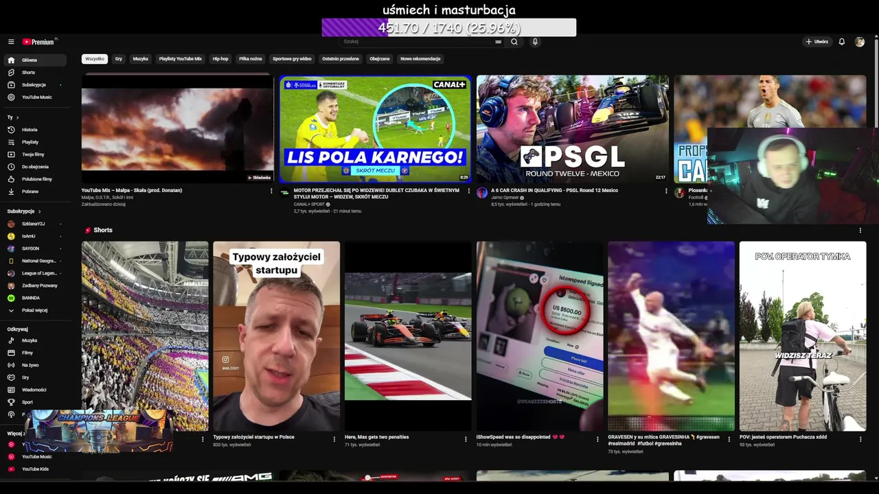Open Twoje filmy in sidebar
Image resolution: width=879 pixels, height=494 pixels.
[x=36, y=154]
